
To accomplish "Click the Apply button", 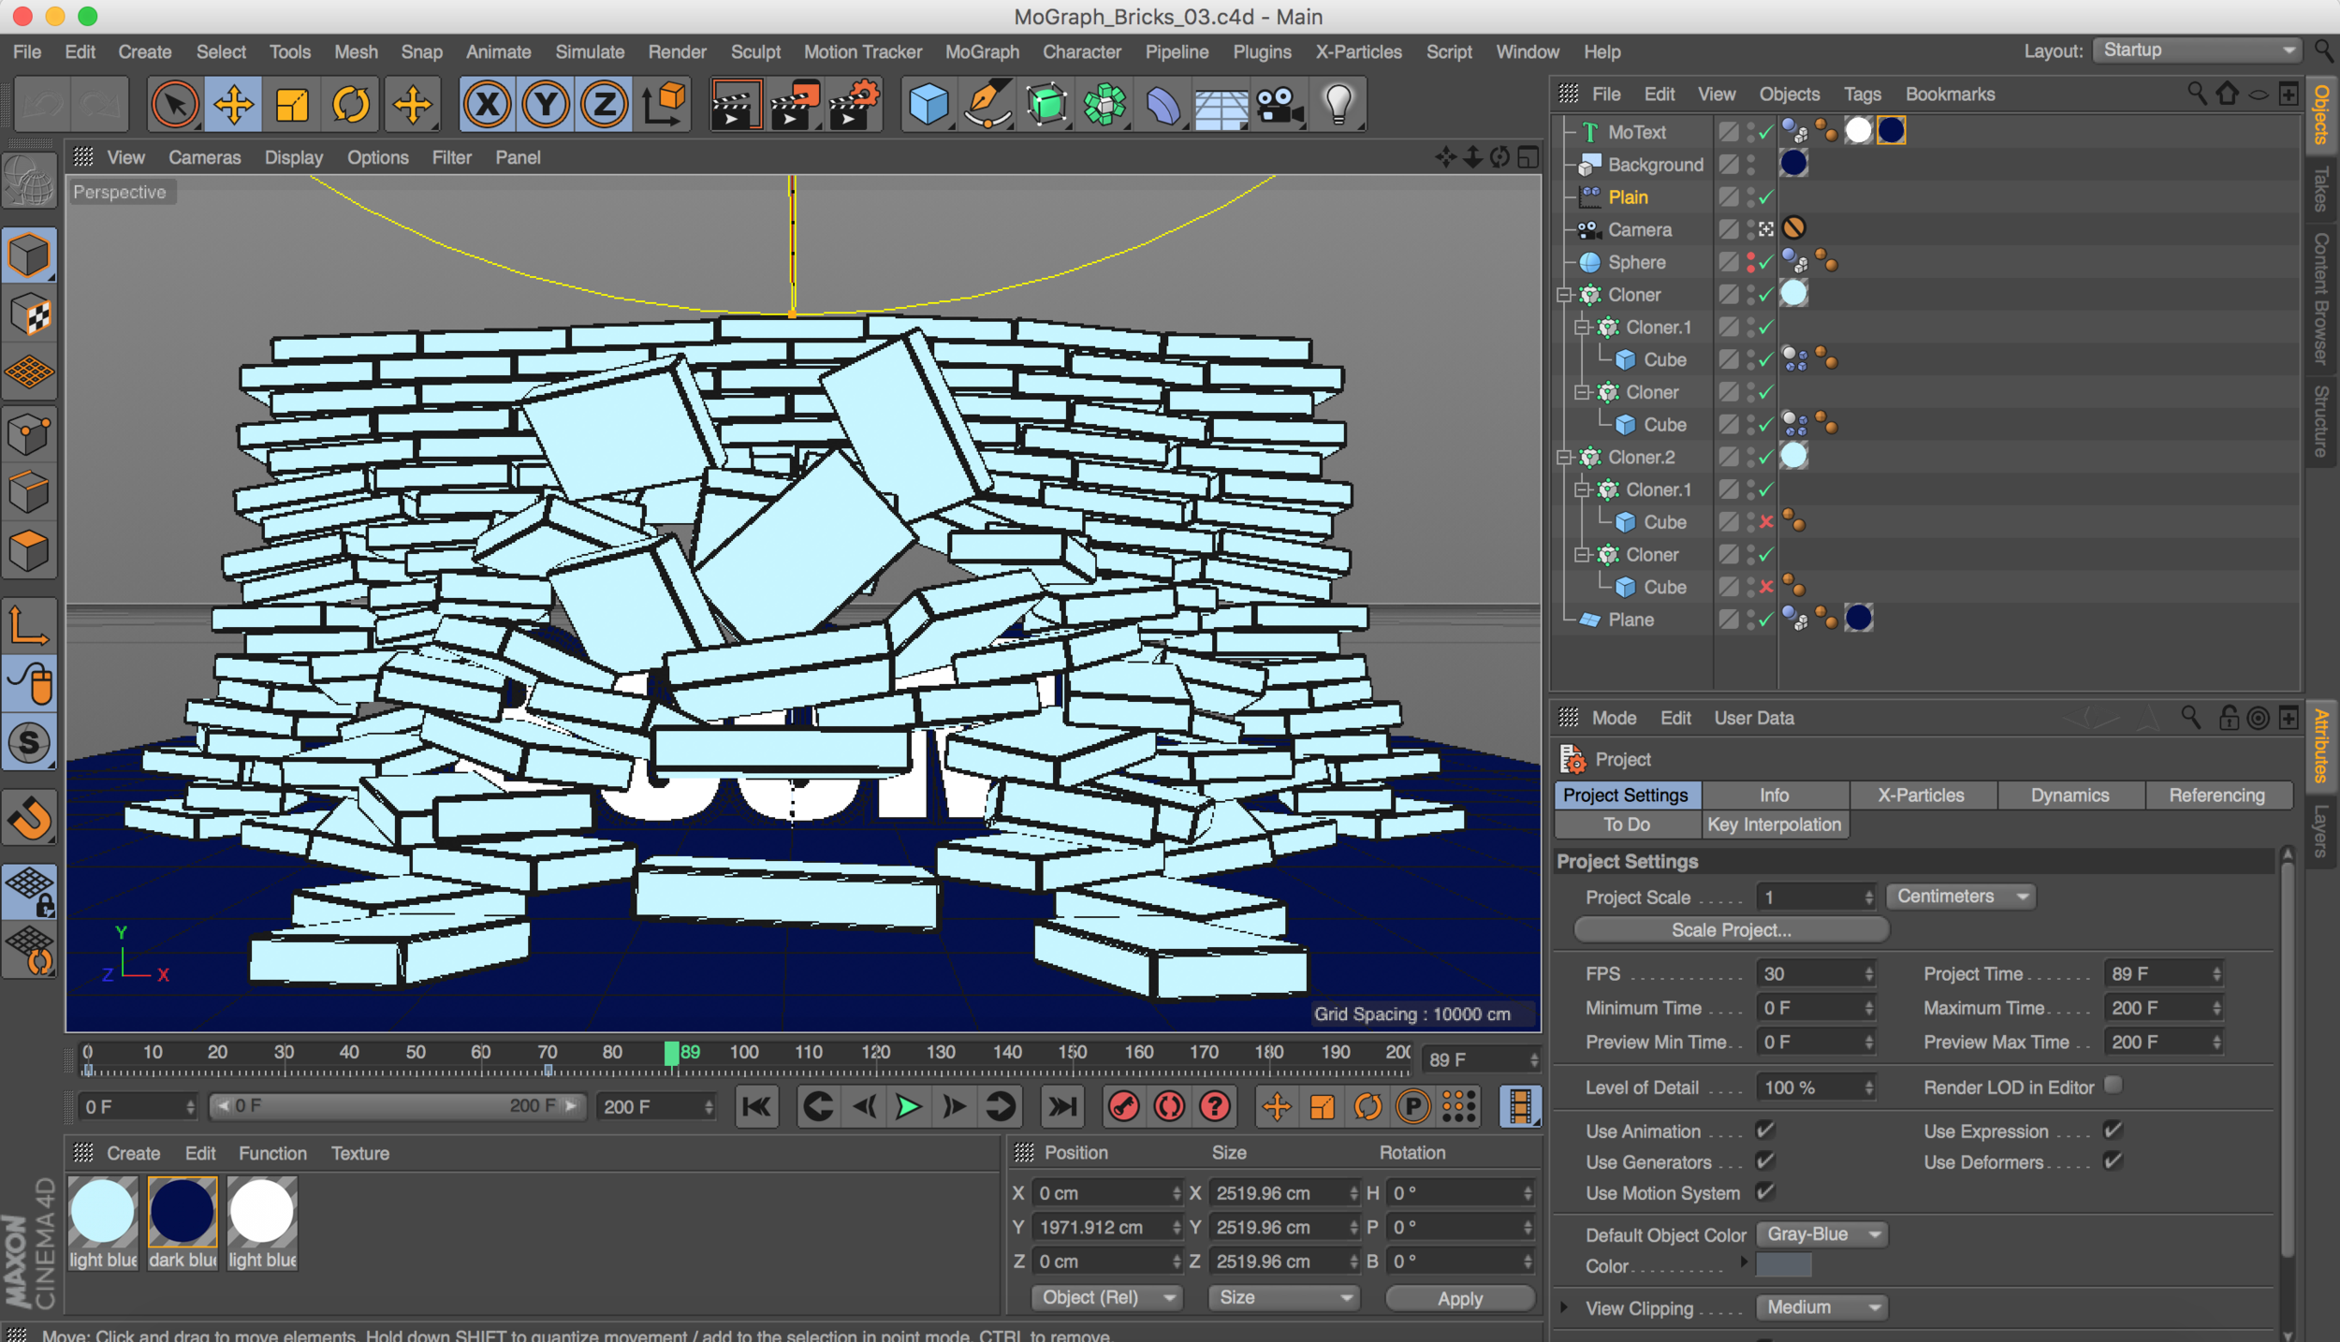I will point(1458,1298).
